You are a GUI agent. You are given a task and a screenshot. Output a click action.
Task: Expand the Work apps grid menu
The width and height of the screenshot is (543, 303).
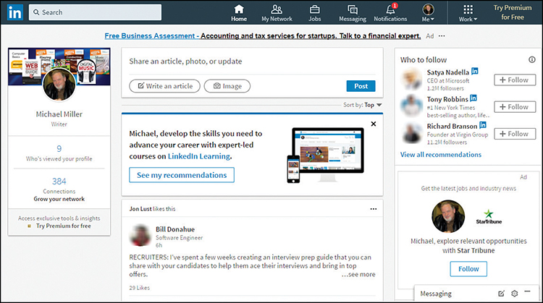468,14
